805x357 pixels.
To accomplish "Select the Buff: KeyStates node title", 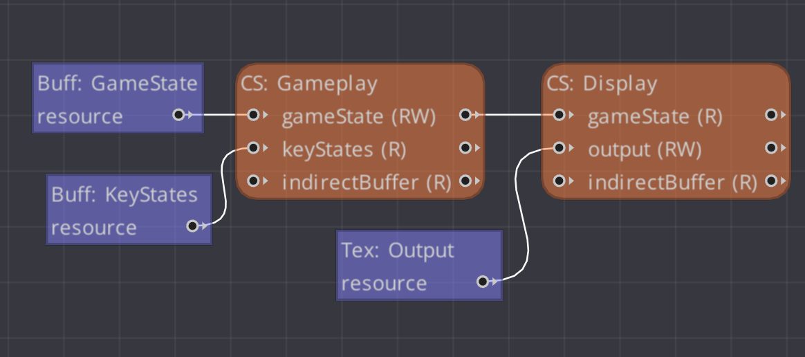I will pos(124,194).
